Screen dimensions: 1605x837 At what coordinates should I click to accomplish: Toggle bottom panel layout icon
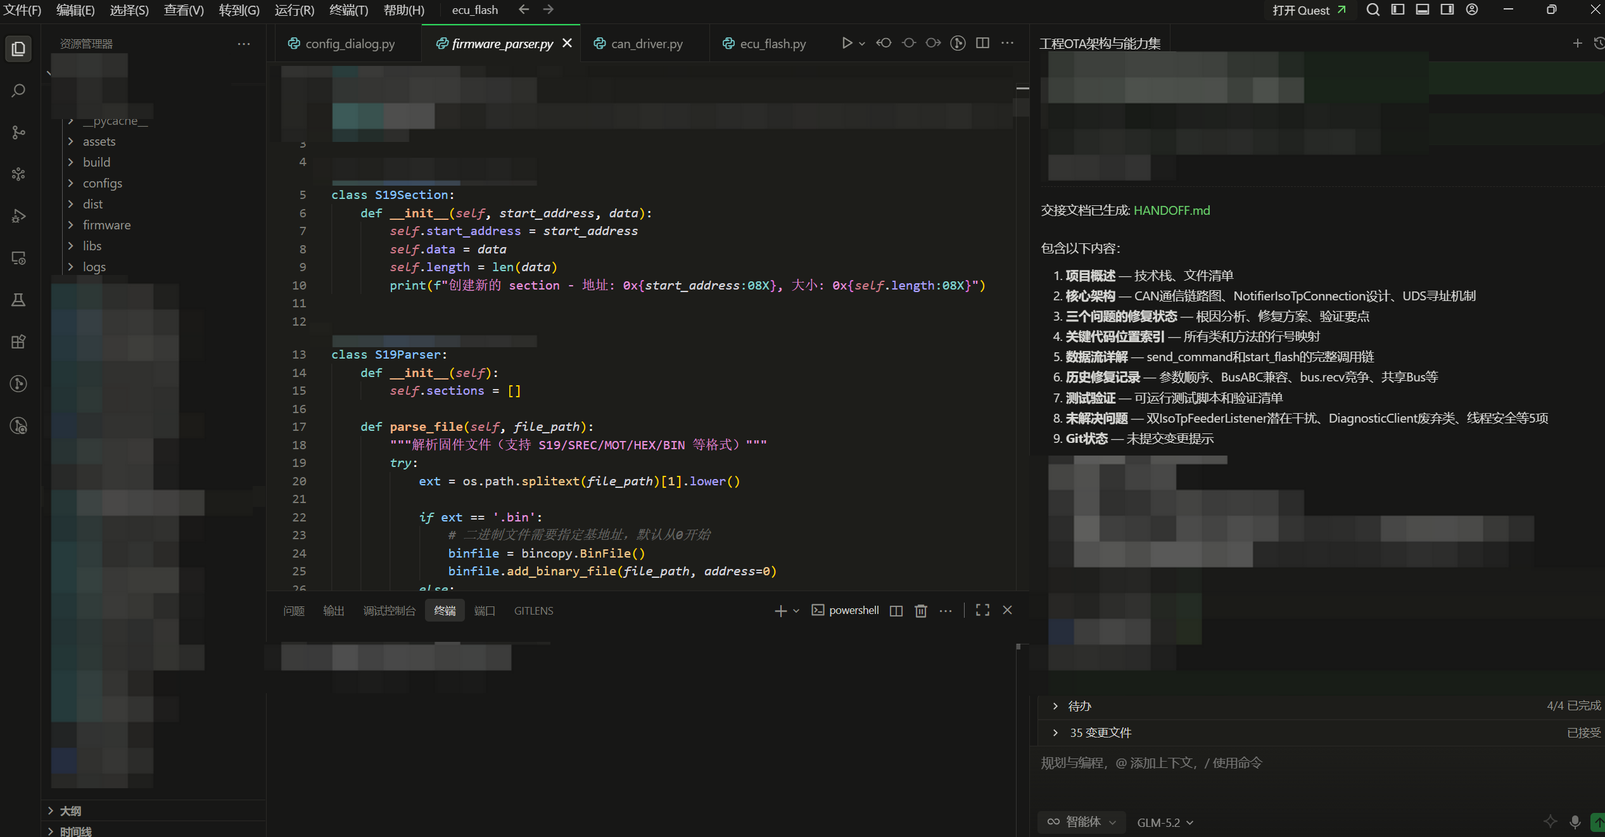pyautogui.click(x=1423, y=10)
